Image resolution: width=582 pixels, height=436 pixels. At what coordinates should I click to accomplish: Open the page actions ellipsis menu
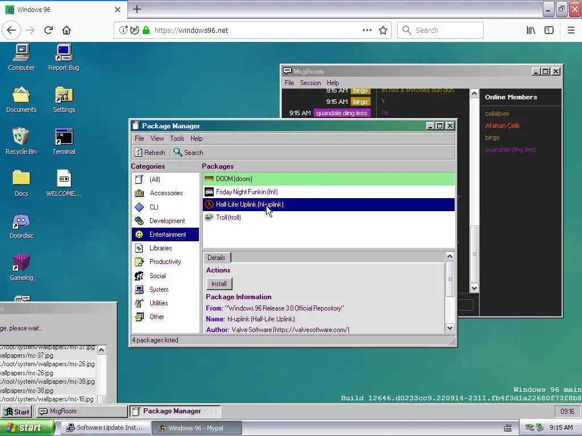(367, 31)
